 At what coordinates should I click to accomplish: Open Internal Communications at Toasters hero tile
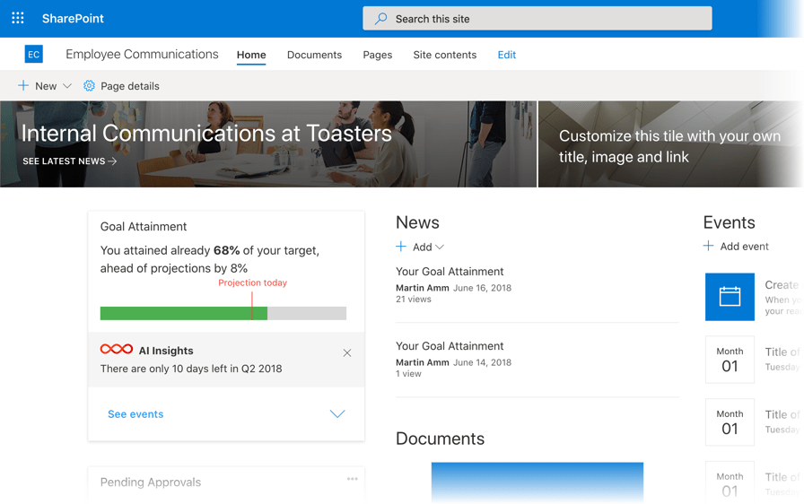(268, 143)
